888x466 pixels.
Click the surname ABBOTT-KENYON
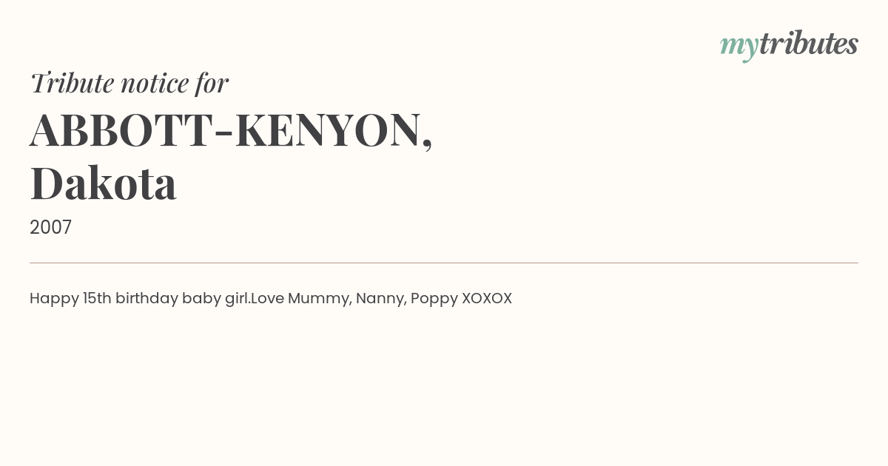(x=231, y=130)
